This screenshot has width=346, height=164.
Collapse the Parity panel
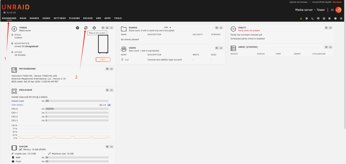click(x=331, y=28)
